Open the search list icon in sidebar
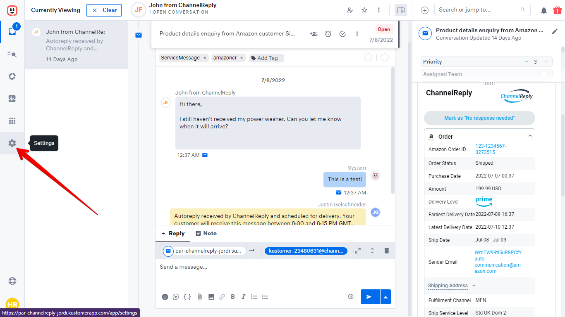 (x=12, y=54)
